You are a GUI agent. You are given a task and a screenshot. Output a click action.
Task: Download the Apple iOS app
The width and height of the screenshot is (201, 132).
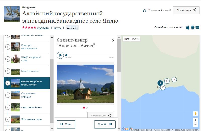point(188,27)
